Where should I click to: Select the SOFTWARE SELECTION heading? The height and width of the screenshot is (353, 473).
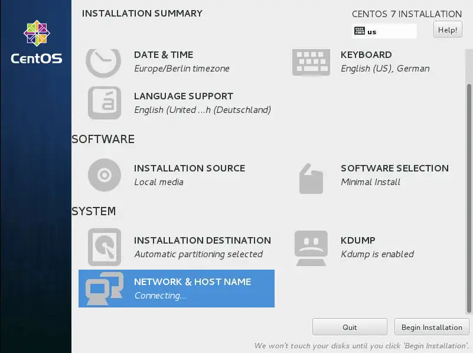394,168
